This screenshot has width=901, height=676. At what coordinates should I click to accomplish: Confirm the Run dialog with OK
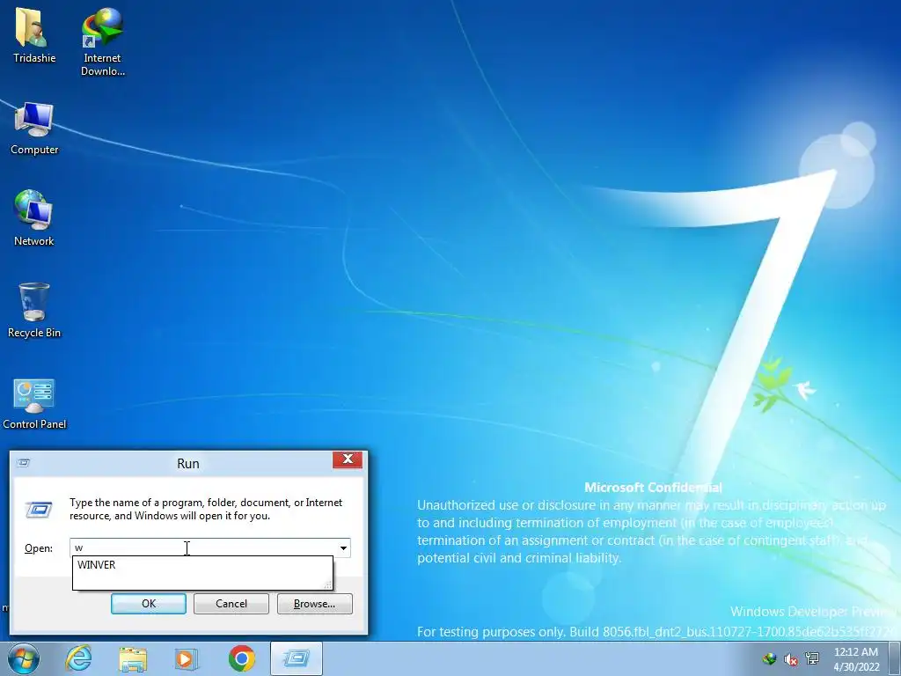pos(148,604)
